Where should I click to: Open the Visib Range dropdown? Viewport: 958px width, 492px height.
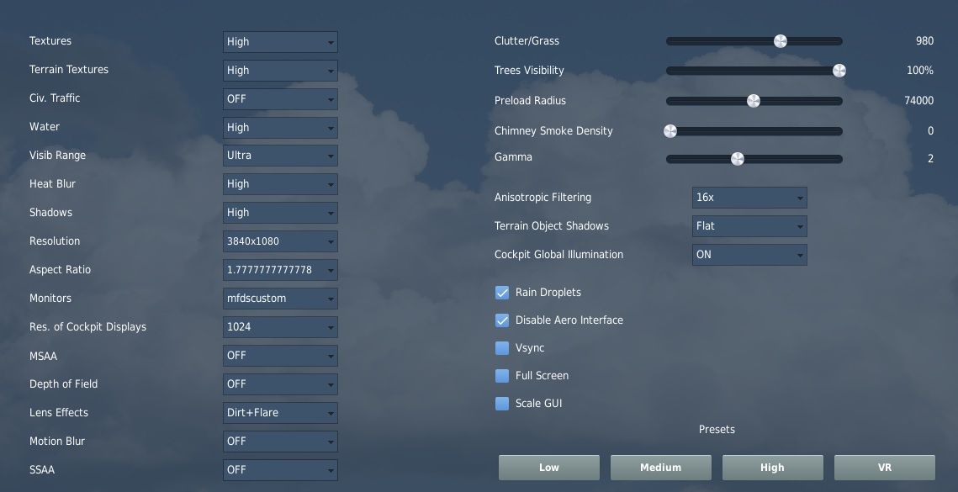click(x=280, y=156)
